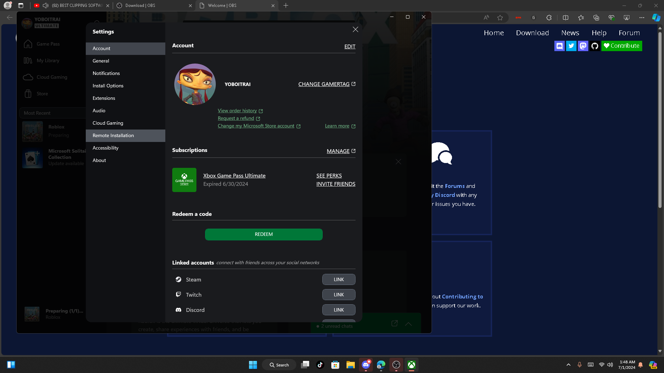Select Remote Installation settings
The height and width of the screenshot is (373, 664).
(126, 136)
